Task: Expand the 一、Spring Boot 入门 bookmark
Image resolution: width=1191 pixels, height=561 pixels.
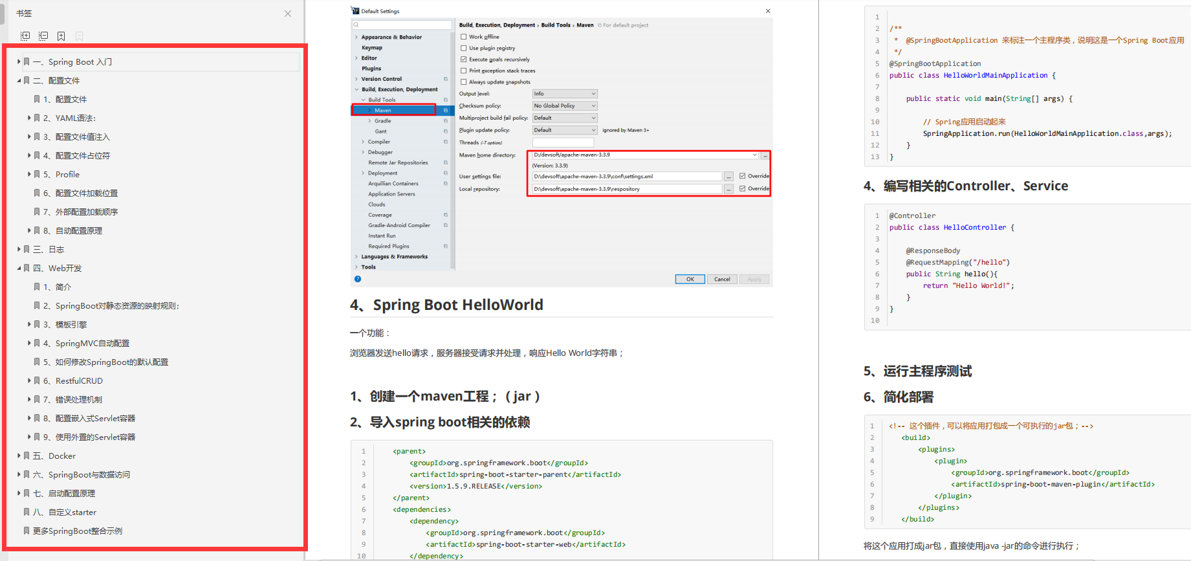Action: click(19, 62)
